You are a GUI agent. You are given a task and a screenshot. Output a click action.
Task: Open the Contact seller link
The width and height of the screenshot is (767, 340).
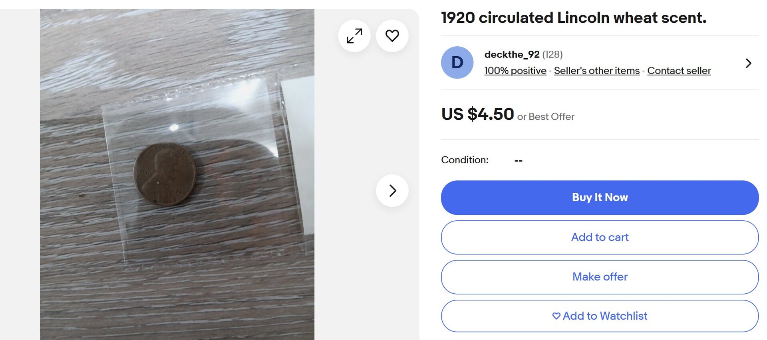click(x=679, y=71)
